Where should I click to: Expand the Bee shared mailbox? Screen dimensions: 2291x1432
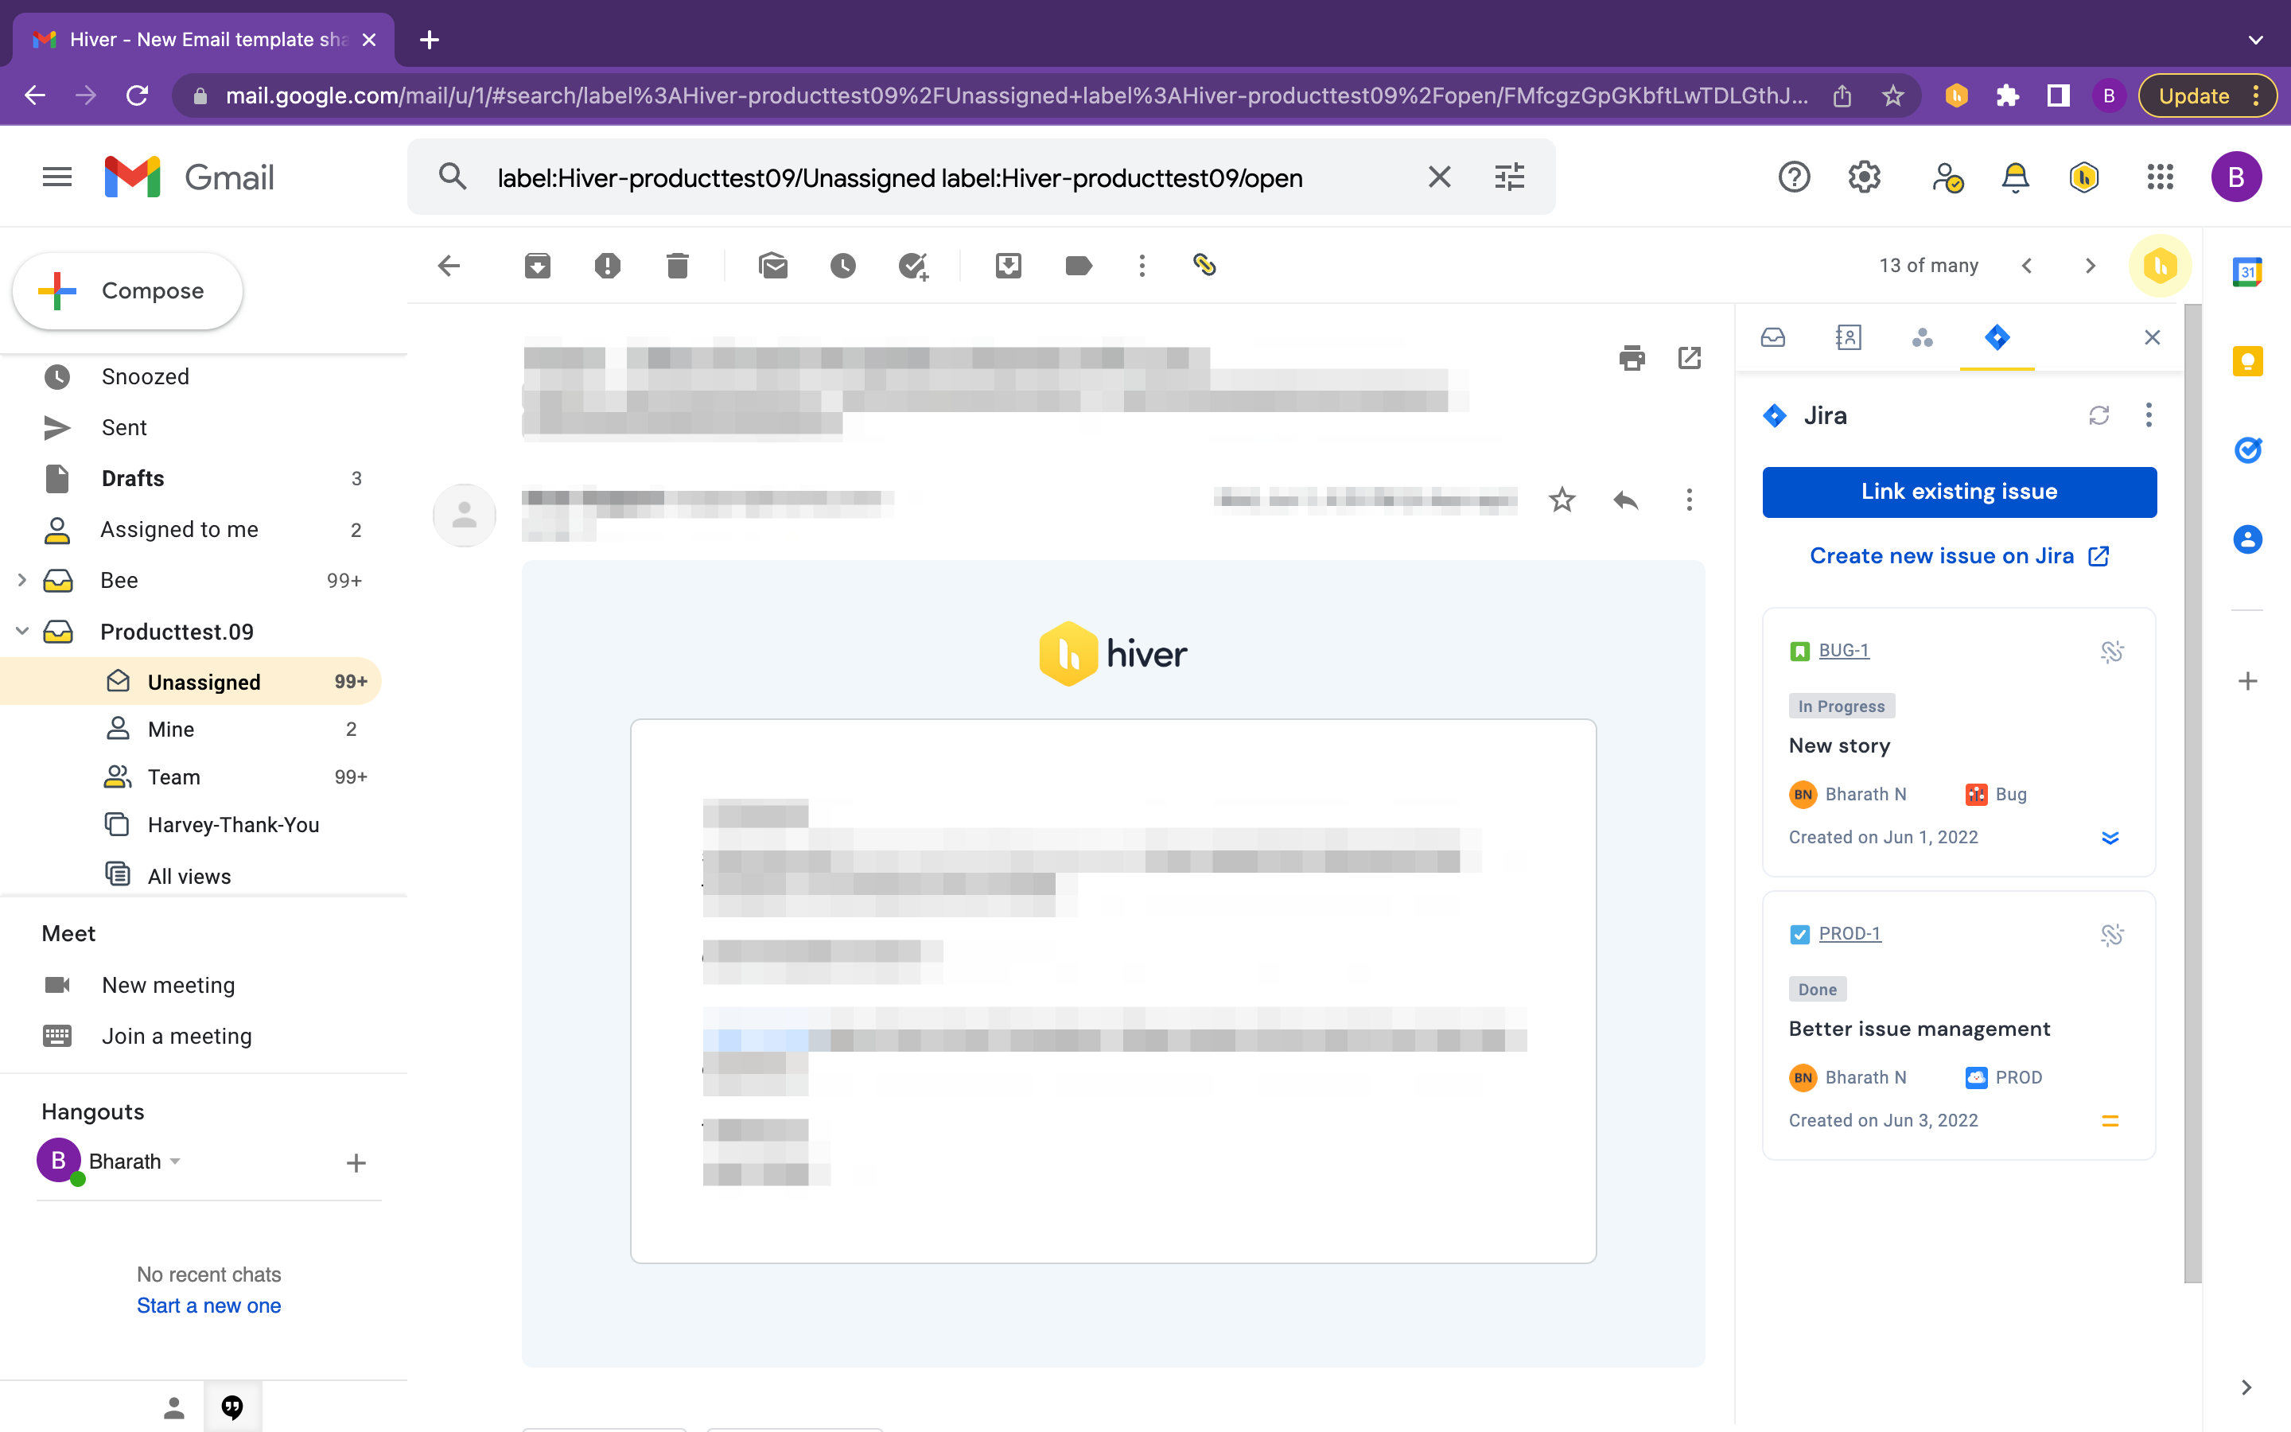[21, 580]
